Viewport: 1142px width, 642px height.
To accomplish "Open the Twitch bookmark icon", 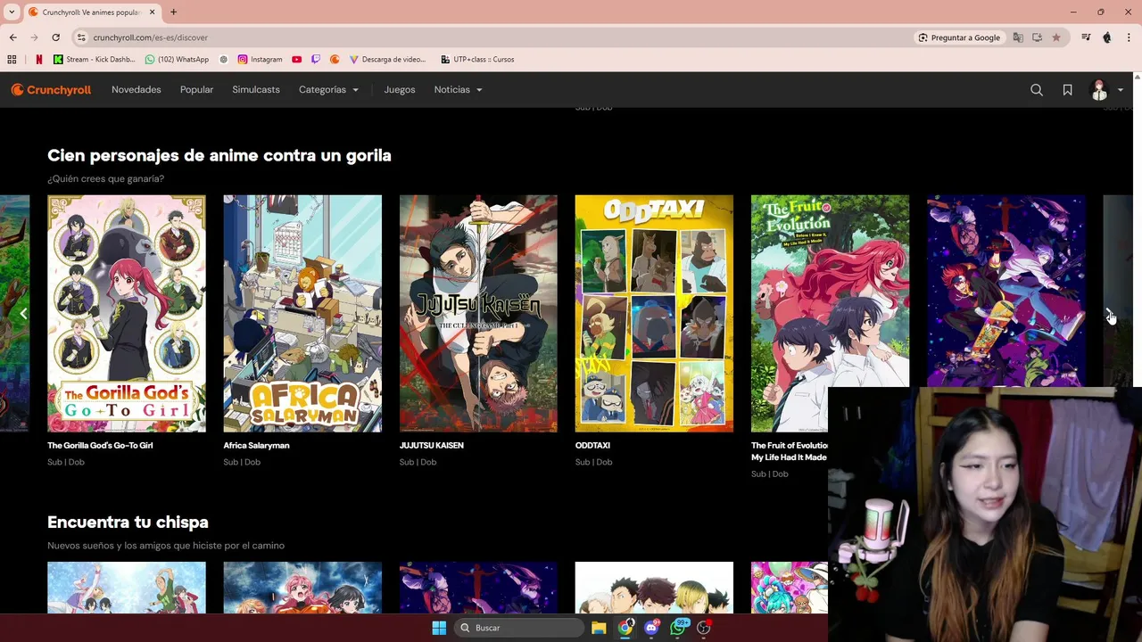I will [316, 59].
